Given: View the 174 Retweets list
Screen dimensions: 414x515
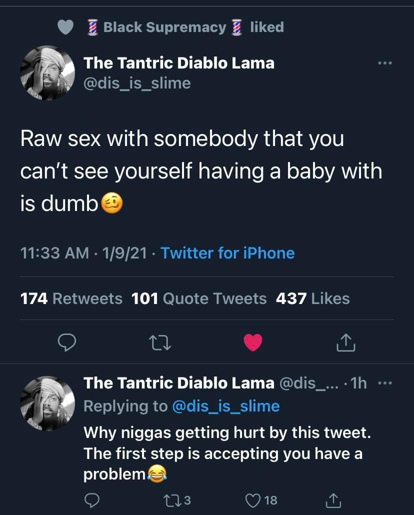Looking at the screenshot, I should (x=71, y=298).
